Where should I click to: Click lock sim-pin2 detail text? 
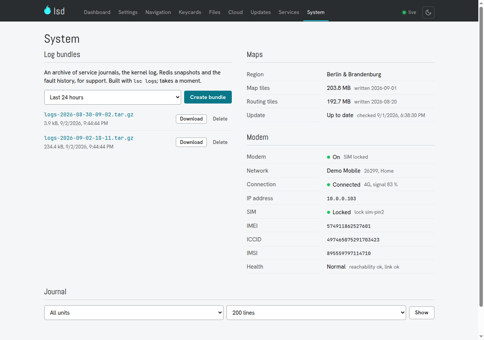tap(369, 212)
